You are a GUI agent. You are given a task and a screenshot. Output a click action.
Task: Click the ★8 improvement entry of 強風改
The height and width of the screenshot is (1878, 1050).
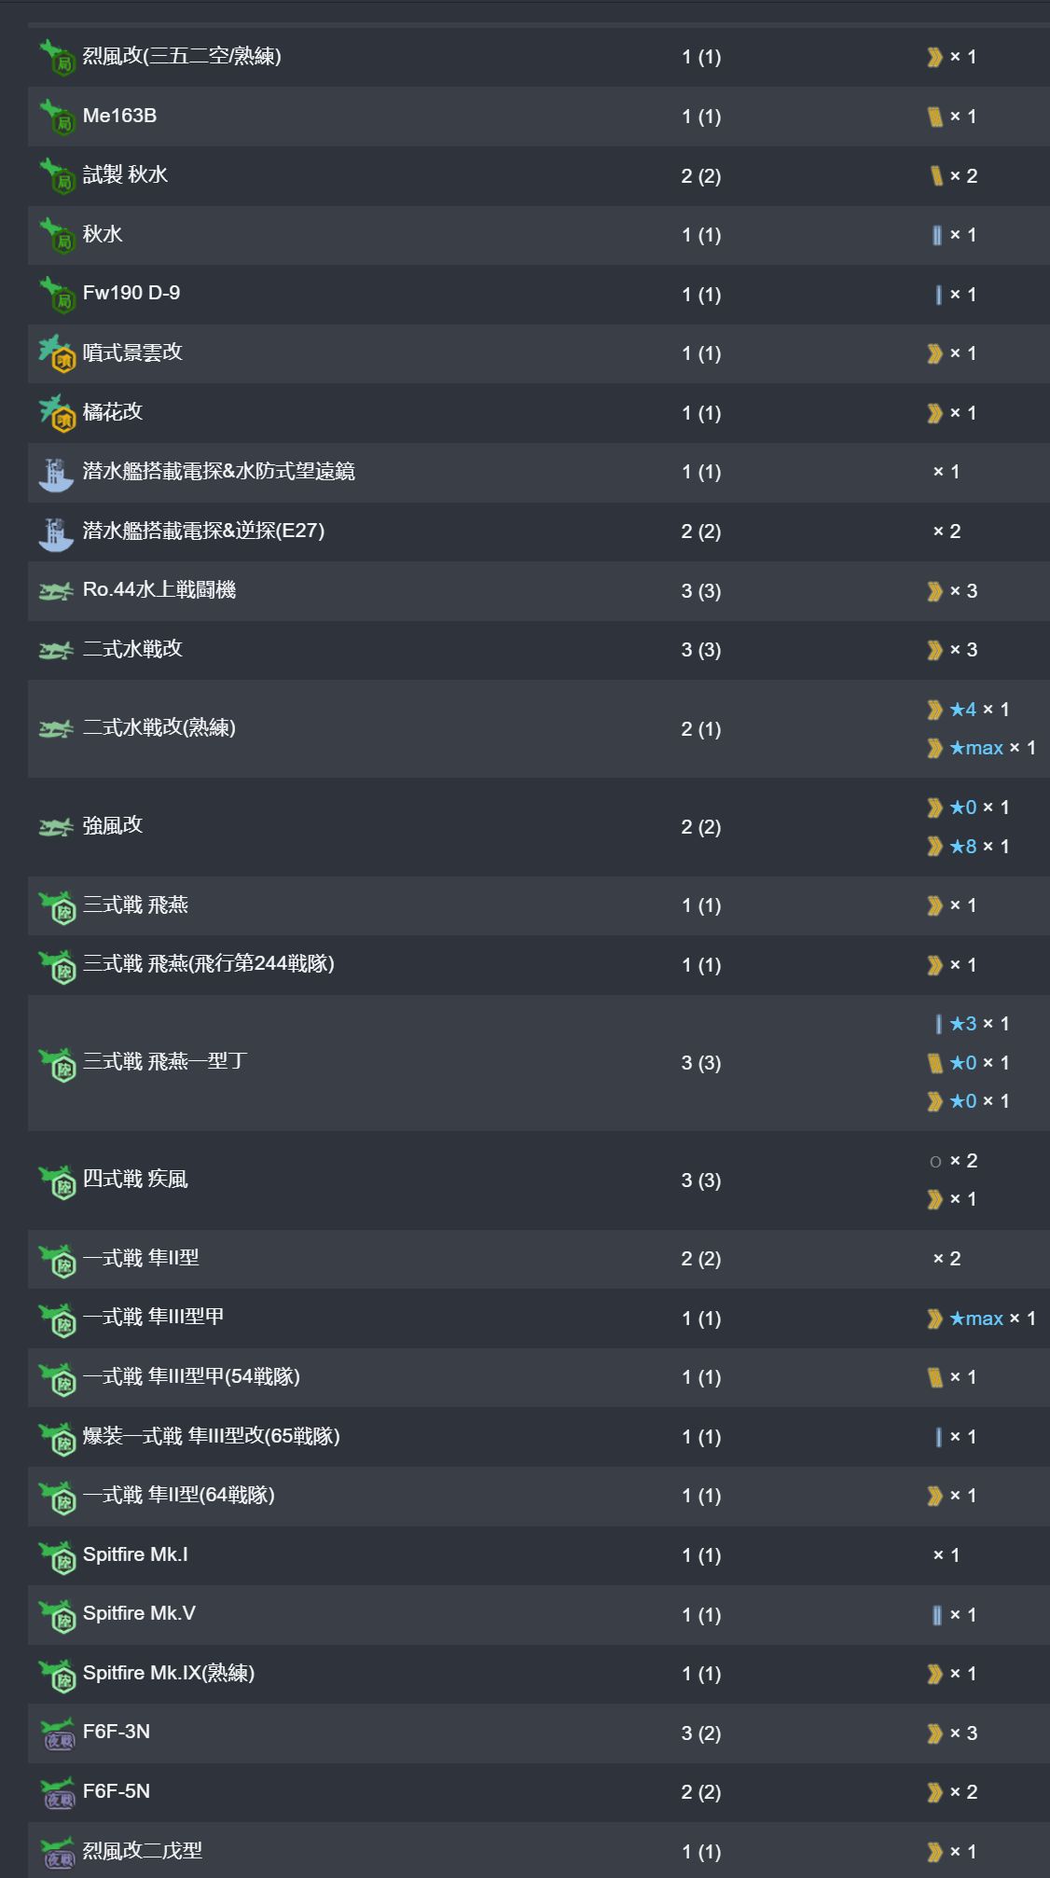pos(964,847)
